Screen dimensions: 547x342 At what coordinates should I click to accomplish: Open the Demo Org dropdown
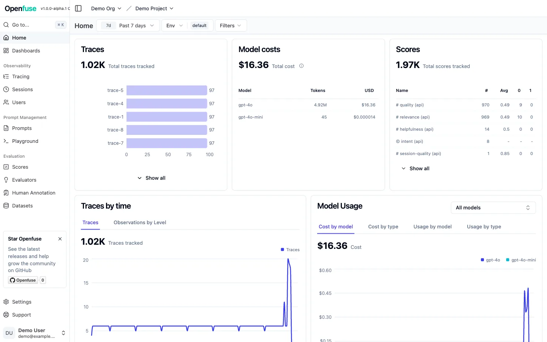click(106, 8)
